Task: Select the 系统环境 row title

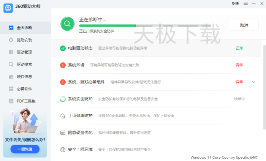Action: coord(76,65)
